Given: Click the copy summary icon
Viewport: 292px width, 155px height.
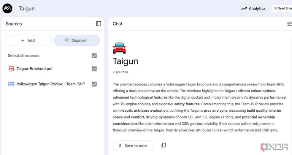Looking at the screenshot, I should [163, 146].
